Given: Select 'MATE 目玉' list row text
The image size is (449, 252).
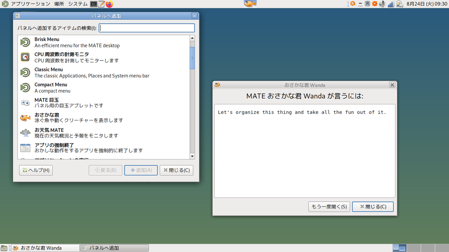Looking at the screenshot, I should pos(46,100).
